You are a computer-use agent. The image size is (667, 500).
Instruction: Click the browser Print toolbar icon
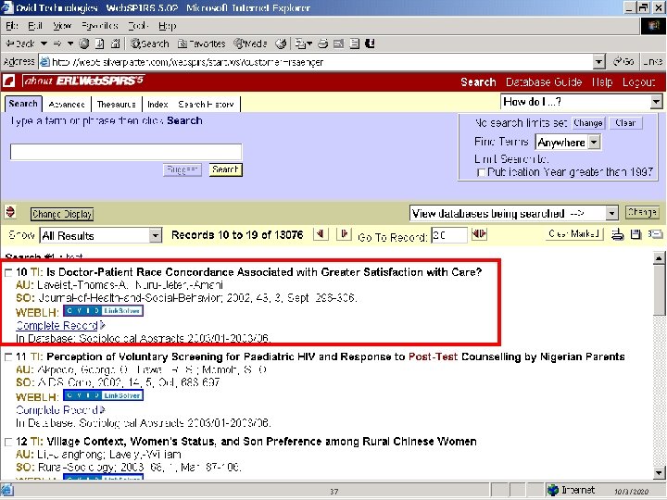pyautogui.click(x=323, y=44)
